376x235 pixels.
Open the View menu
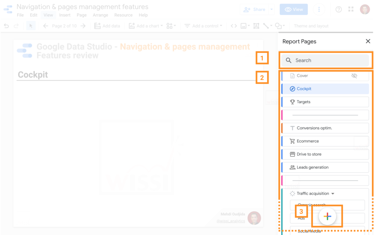click(x=48, y=15)
